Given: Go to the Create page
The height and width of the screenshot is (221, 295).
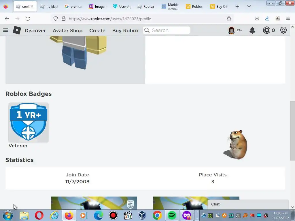Looking at the screenshot, I should coord(97,31).
